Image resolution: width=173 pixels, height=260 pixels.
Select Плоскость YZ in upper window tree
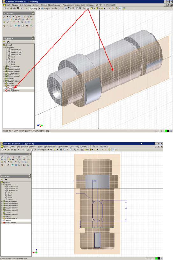(x=15, y=49)
